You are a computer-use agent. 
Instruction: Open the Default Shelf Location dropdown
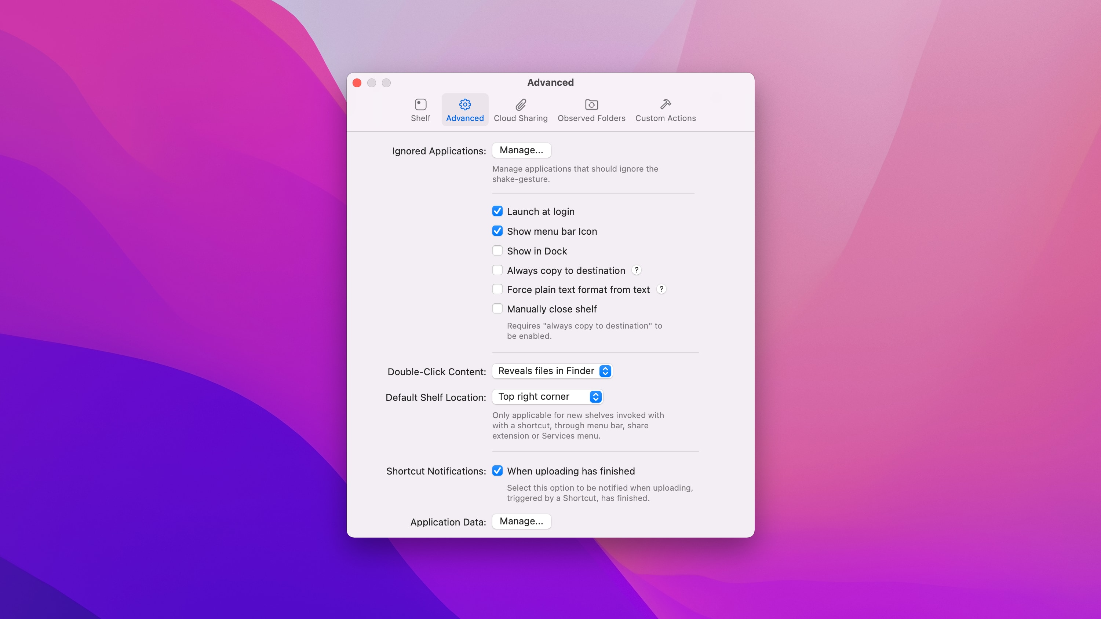(547, 396)
